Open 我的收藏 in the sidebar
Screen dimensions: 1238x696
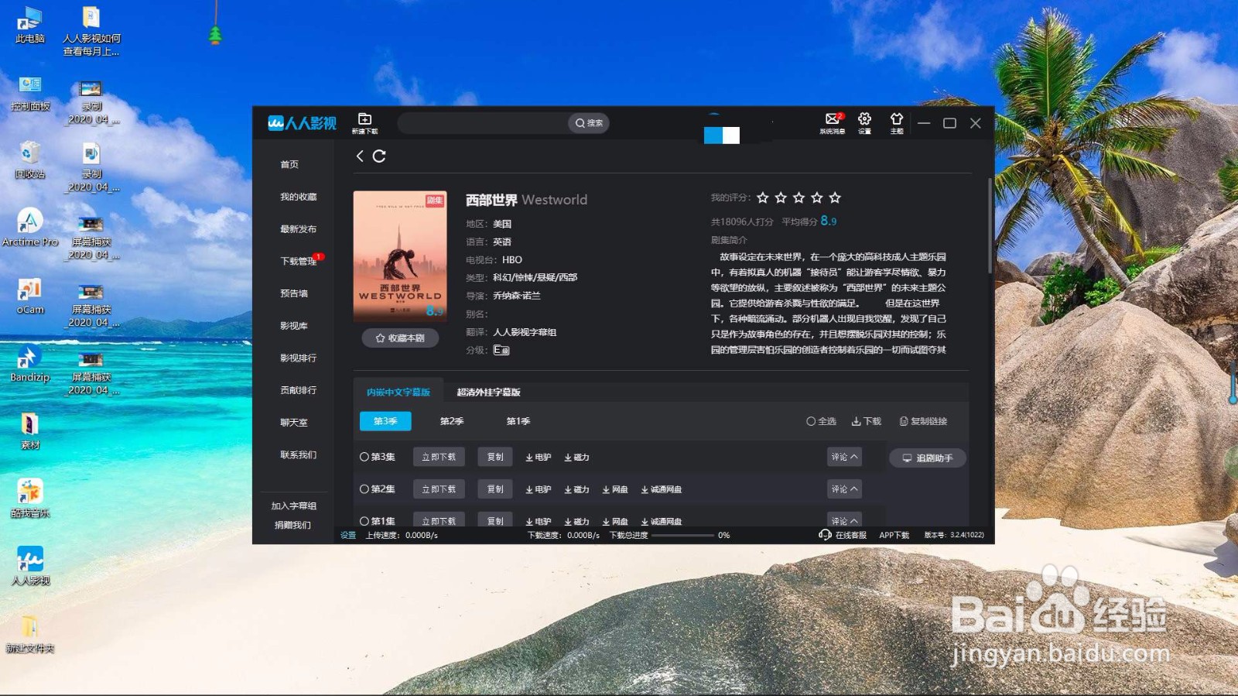pyautogui.click(x=298, y=197)
